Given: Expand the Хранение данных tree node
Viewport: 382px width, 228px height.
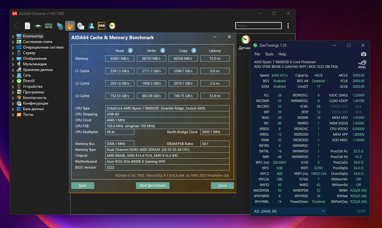Looking at the screenshot, I should (x=13, y=70).
